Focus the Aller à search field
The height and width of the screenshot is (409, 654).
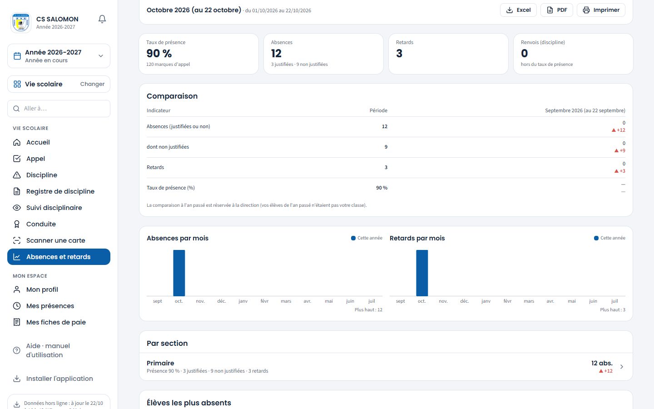click(59, 109)
